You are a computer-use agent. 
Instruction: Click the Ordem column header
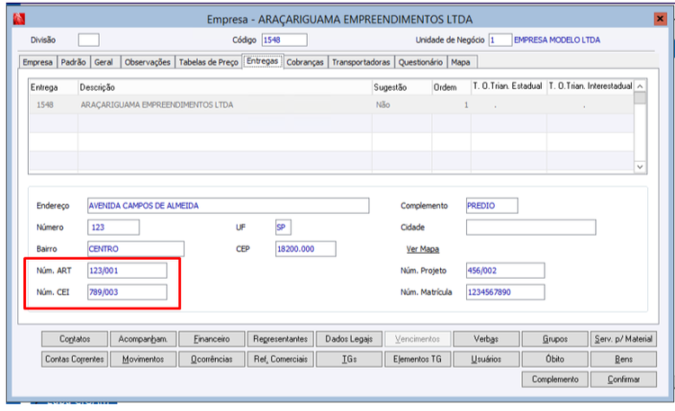(x=451, y=87)
